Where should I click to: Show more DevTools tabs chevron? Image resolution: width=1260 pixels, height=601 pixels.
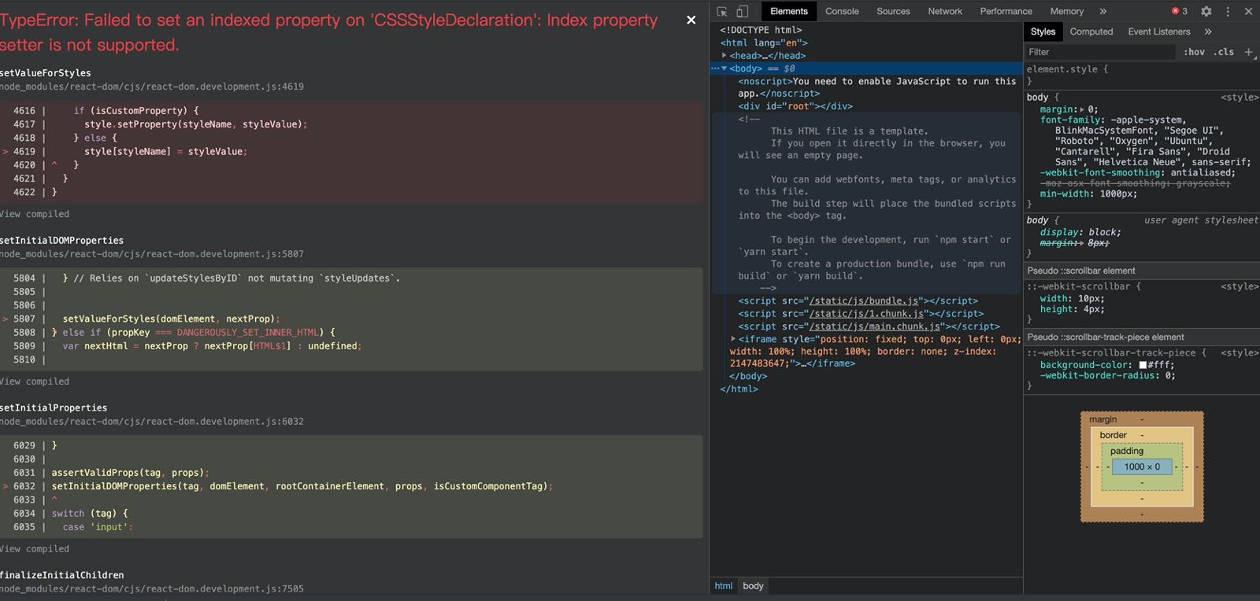pos(1102,11)
